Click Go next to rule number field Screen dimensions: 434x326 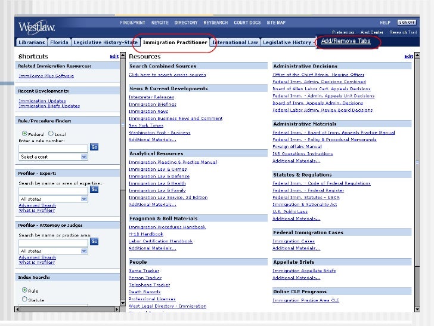point(94,147)
